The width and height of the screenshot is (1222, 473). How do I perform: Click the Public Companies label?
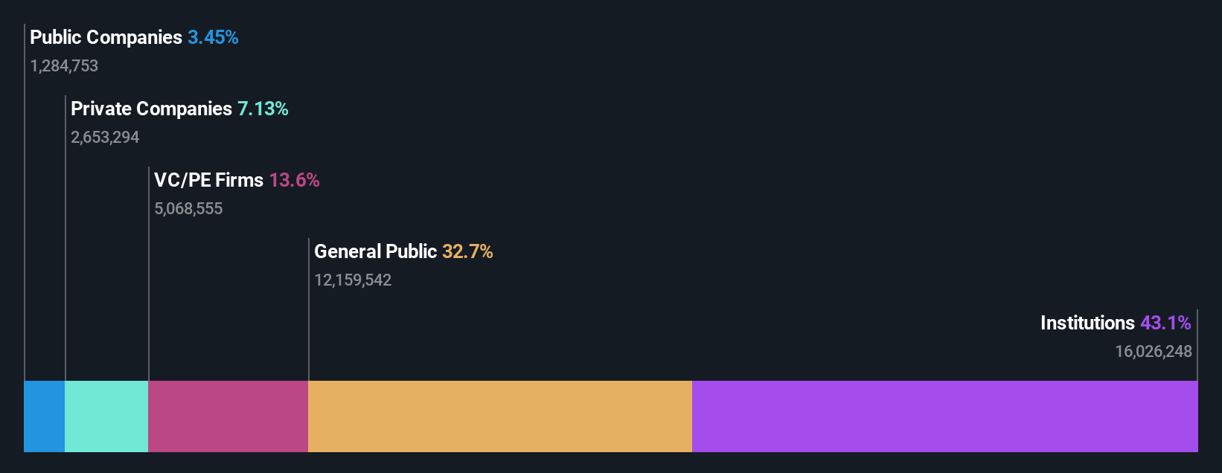click(106, 37)
